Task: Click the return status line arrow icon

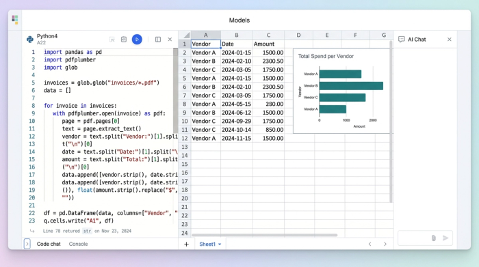Action: pos(32,231)
